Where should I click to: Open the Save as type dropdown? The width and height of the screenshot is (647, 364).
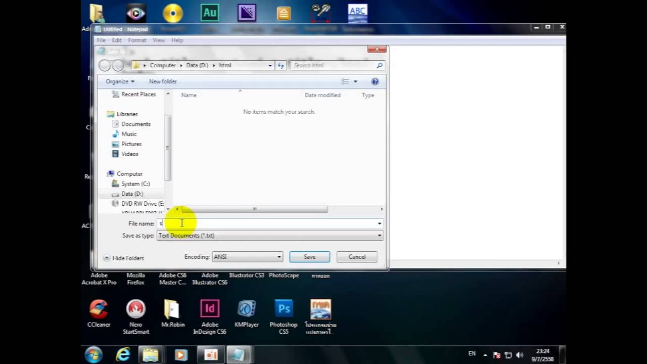pos(270,236)
